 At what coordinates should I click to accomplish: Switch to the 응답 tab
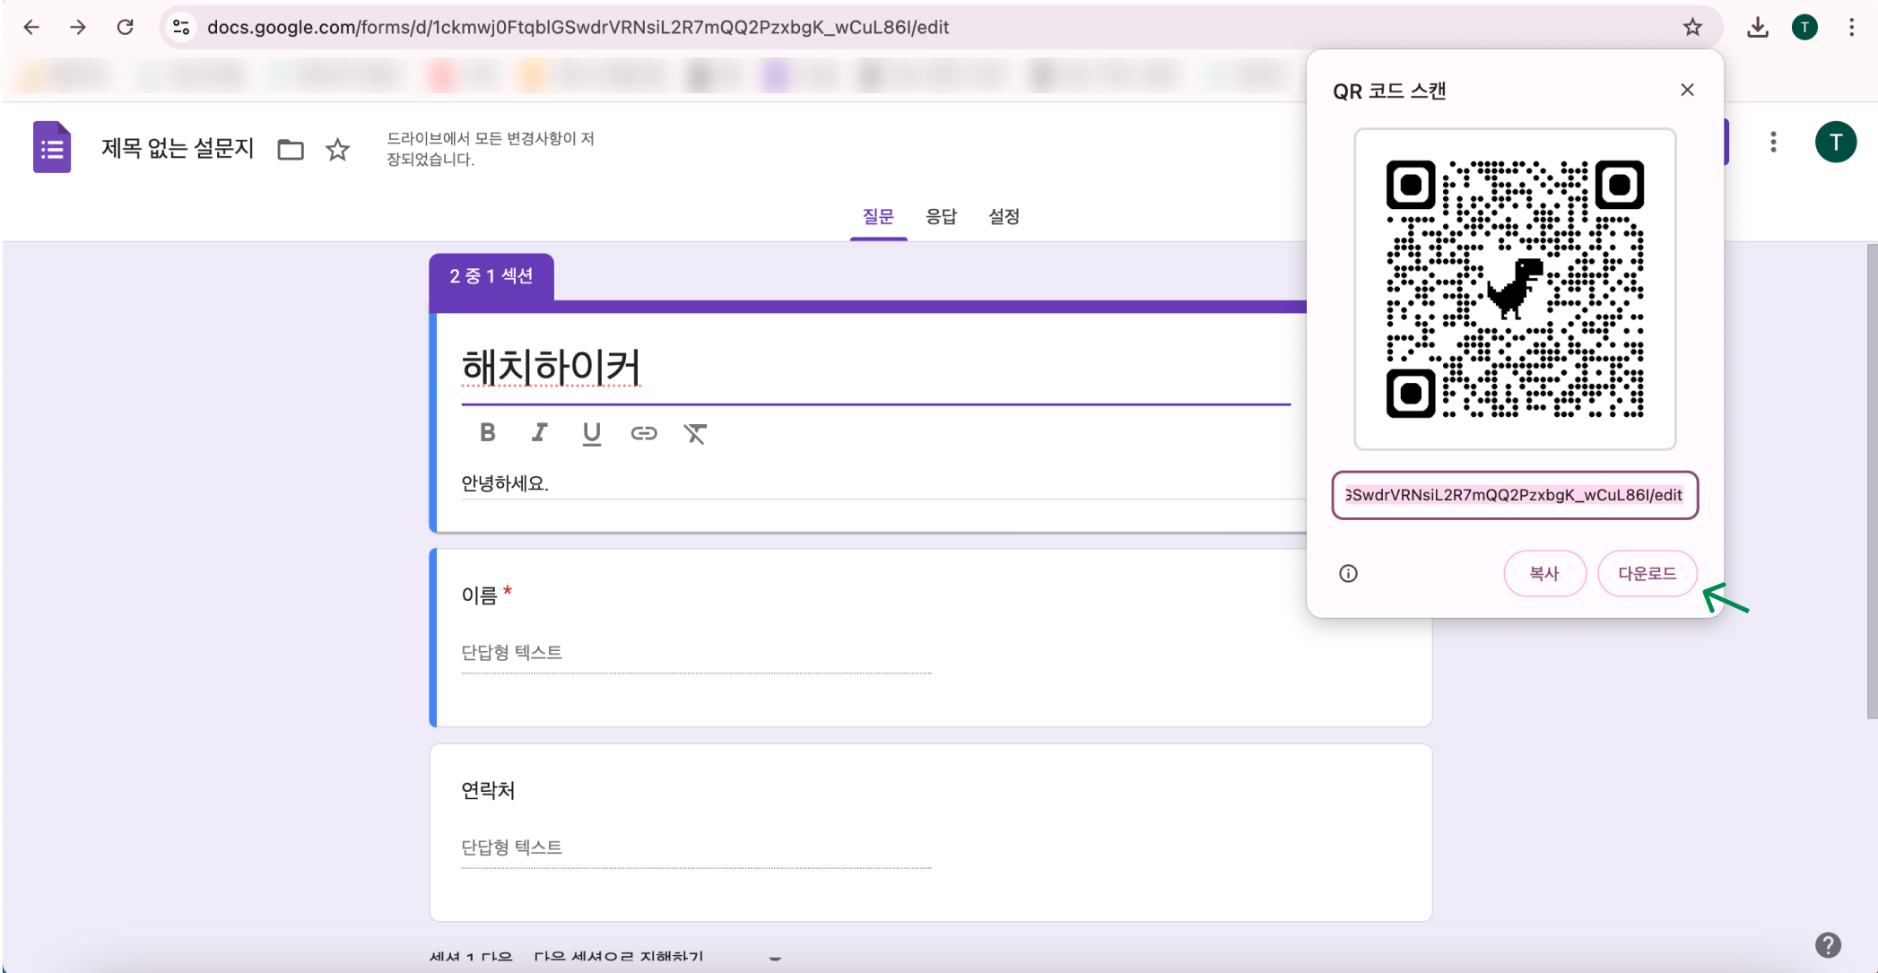click(941, 216)
